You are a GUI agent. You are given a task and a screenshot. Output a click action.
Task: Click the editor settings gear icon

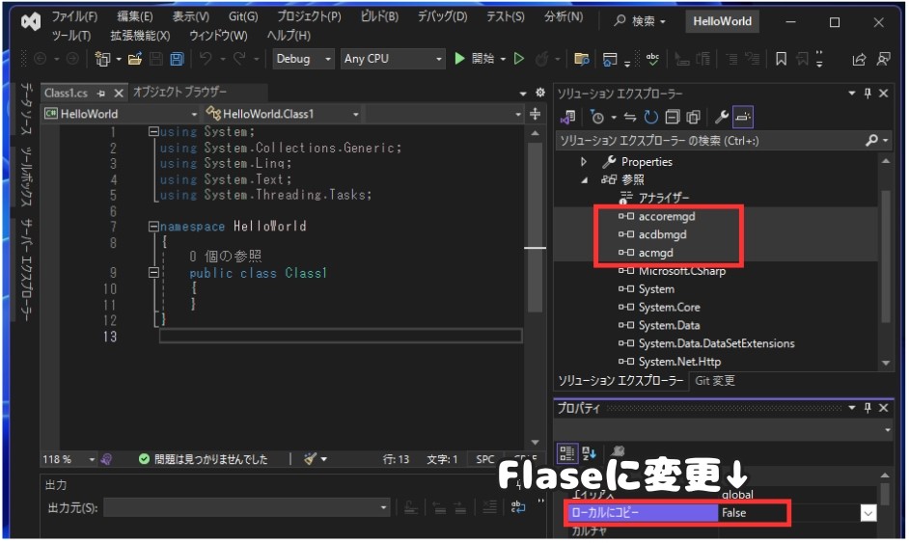coord(540,93)
